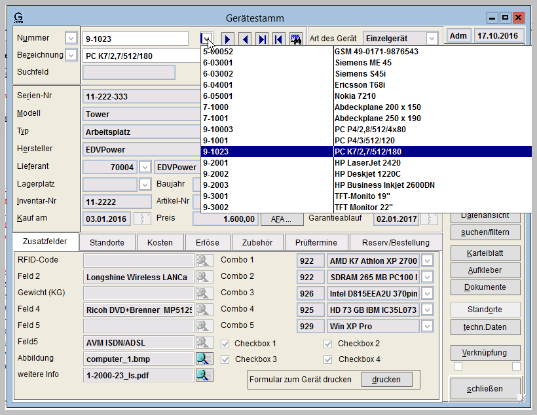Click magnifier icon next to RFID-Code field
Viewport: 537px width, 415px height.
[204, 261]
